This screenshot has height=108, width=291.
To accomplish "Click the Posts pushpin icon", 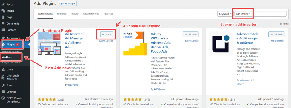I will [x=3, y=4].
